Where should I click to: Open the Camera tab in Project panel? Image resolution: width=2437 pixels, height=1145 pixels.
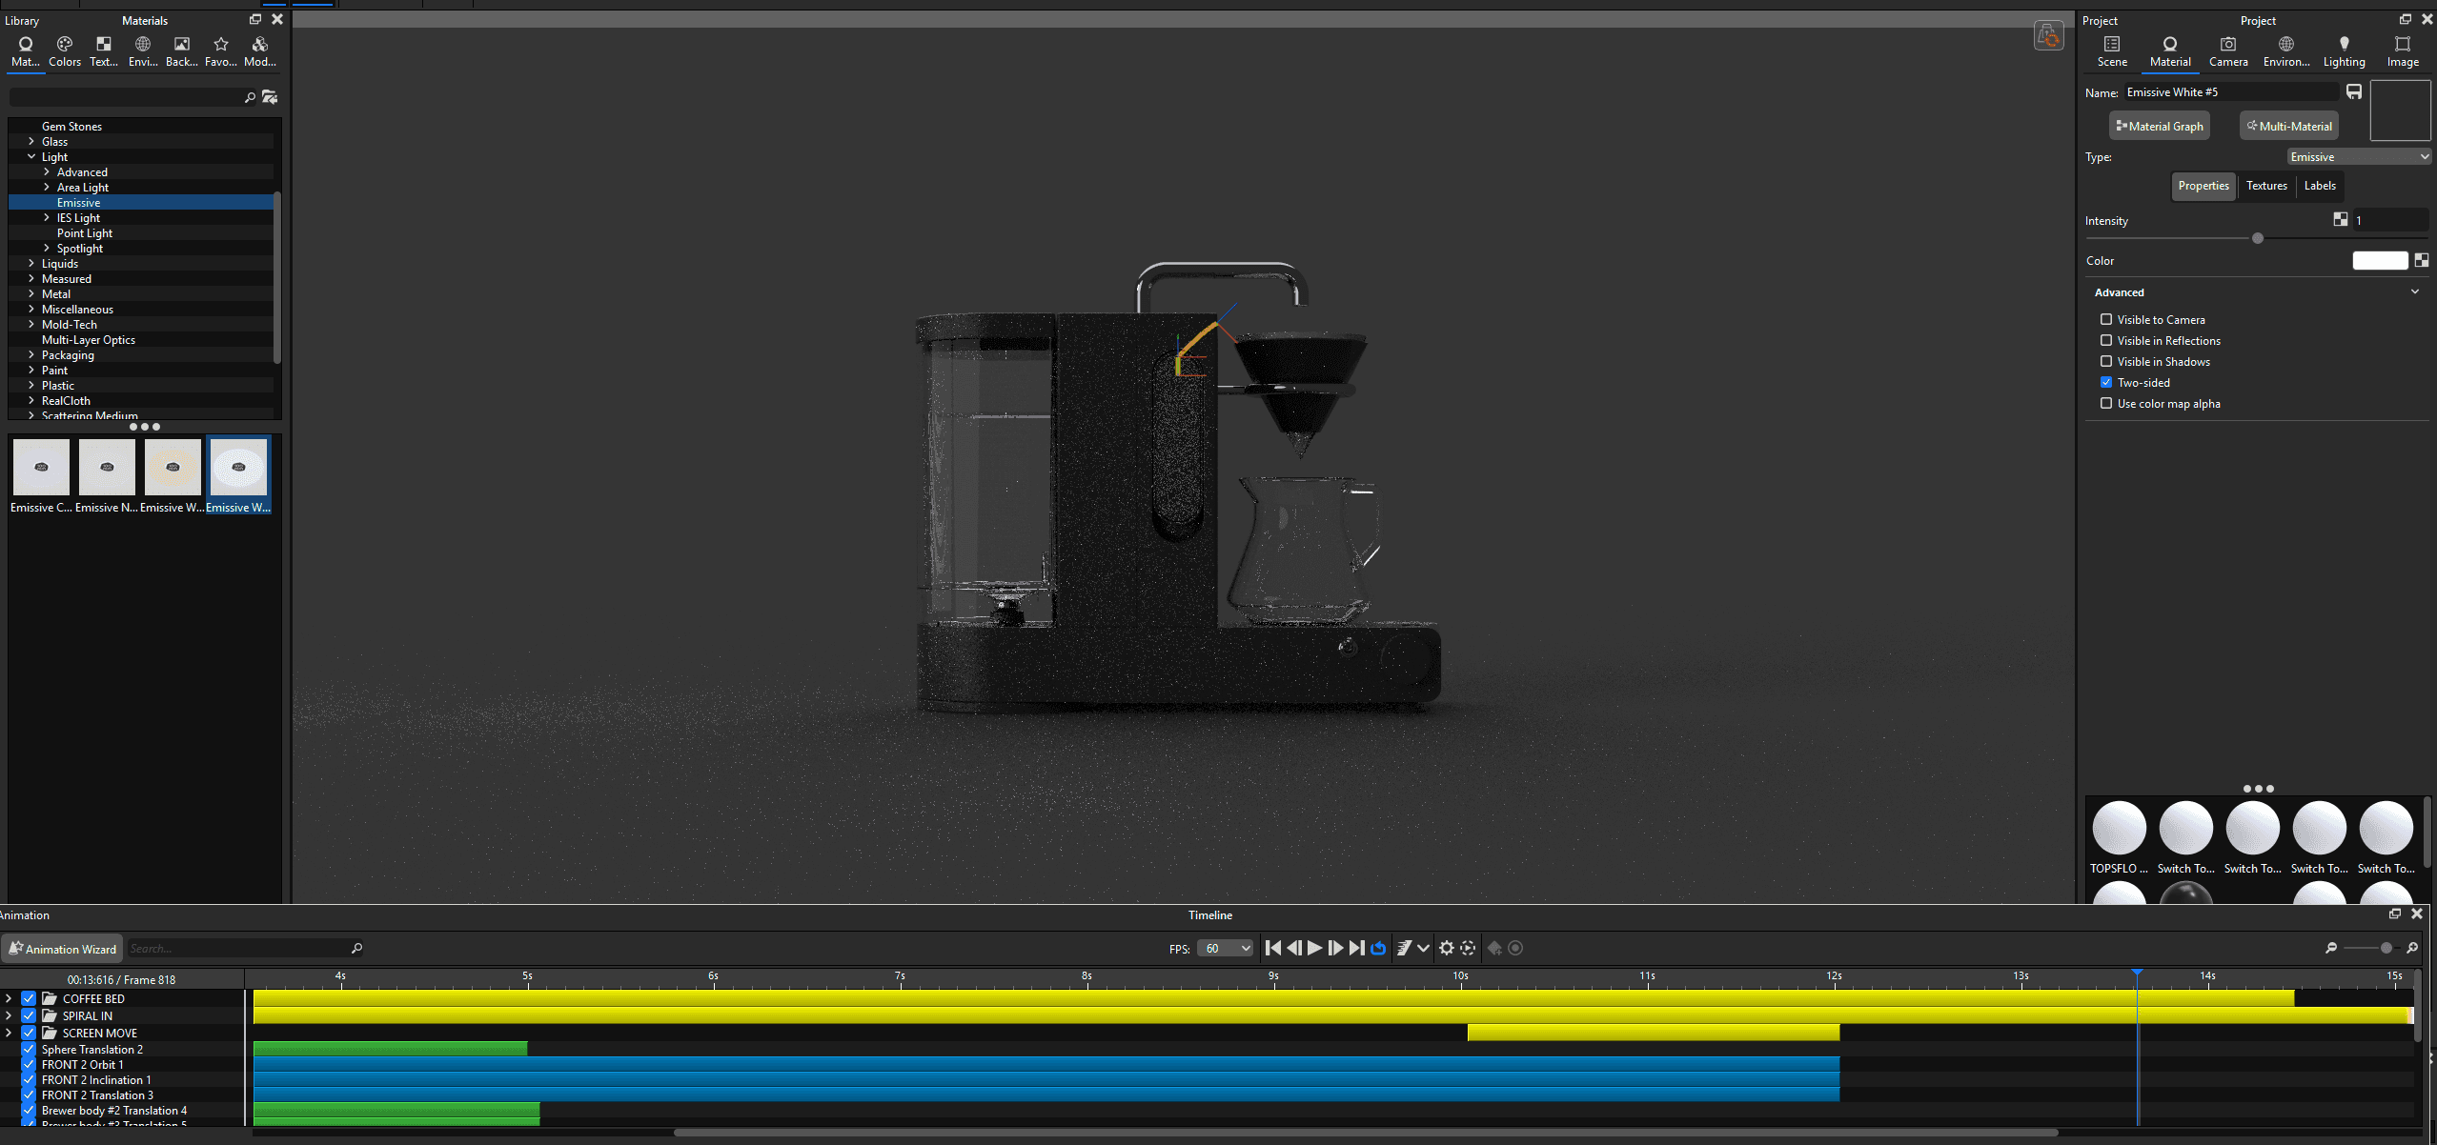click(2227, 50)
